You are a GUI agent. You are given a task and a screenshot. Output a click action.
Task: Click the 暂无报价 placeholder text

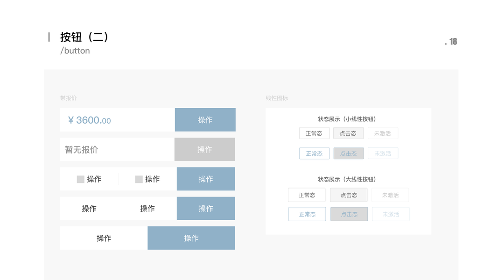[x=82, y=150]
